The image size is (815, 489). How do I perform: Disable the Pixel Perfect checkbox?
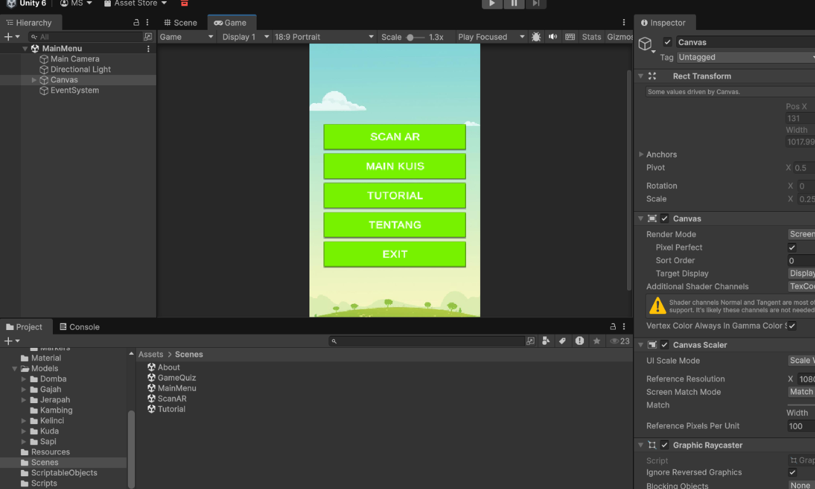(x=792, y=247)
